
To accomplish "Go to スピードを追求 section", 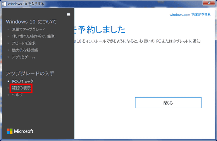I will click(x=24, y=43).
